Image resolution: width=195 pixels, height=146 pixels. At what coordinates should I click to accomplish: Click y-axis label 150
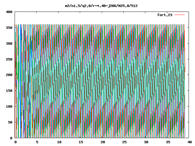[x=9, y=91]
